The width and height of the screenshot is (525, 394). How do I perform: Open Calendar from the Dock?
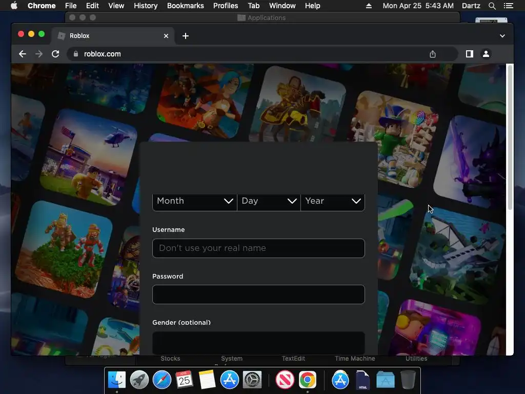[184, 380]
